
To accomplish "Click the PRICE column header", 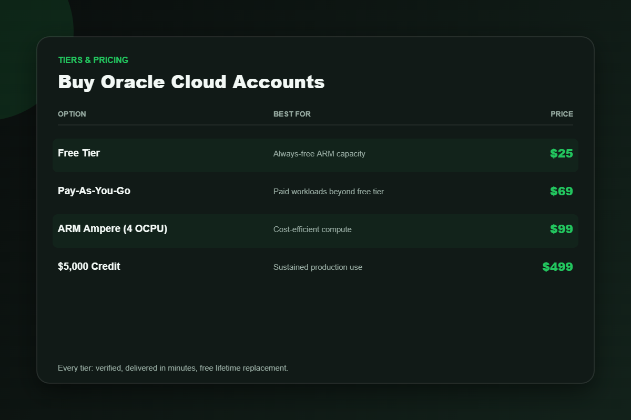I will [562, 114].
